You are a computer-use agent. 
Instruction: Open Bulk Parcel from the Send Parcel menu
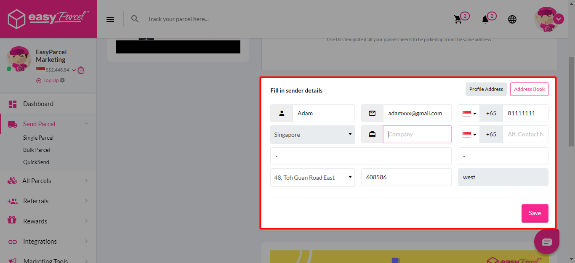click(x=37, y=149)
